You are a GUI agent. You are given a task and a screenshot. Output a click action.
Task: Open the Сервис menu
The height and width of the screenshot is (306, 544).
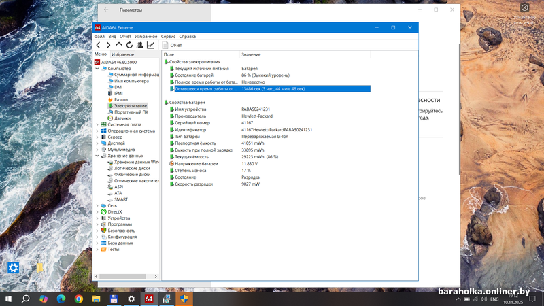tap(167, 36)
